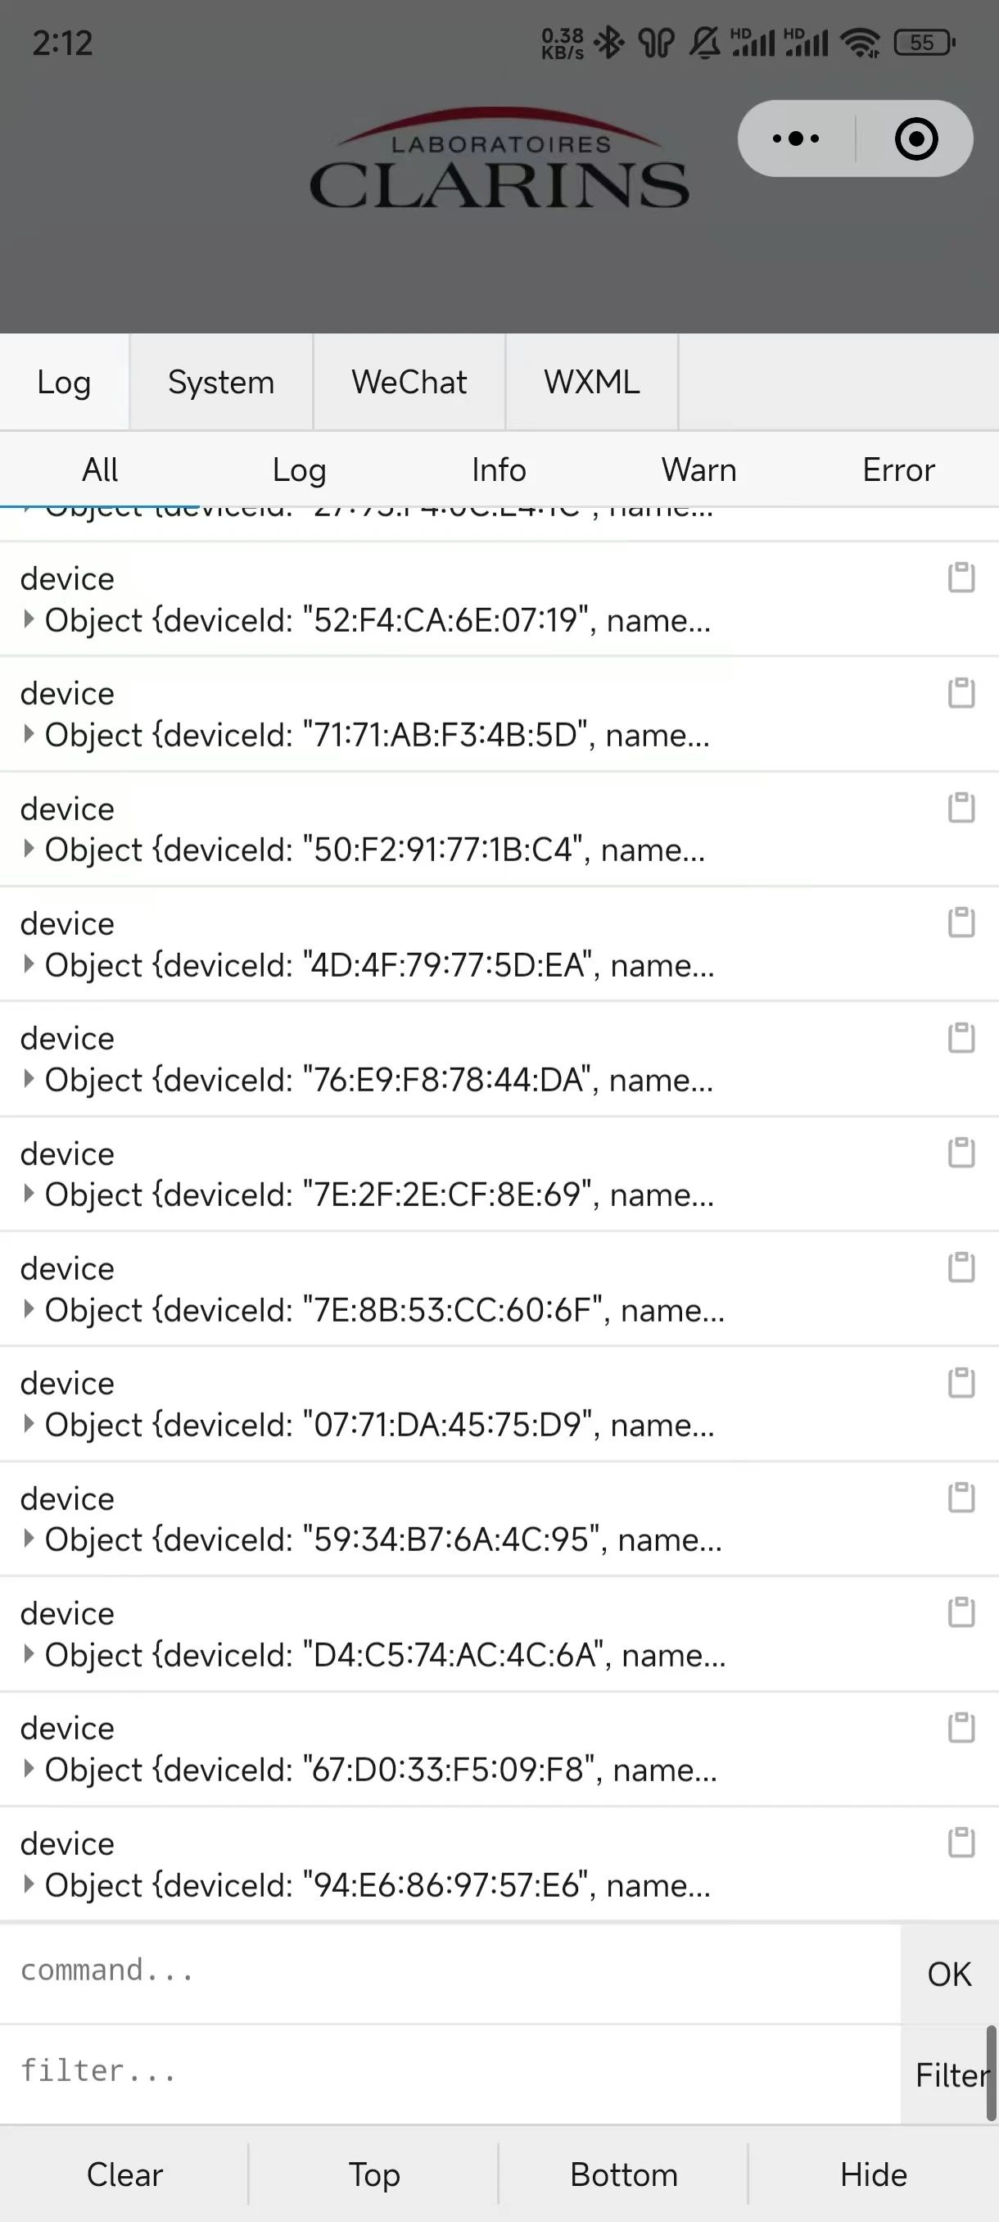
Task: Hide the vConsole panel
Action: click(874, 2174)
